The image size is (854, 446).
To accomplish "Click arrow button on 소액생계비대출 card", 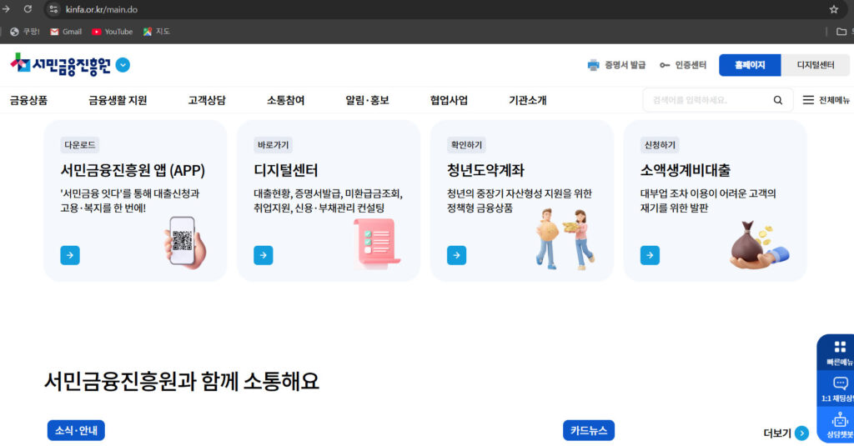I will pos(650,255).
